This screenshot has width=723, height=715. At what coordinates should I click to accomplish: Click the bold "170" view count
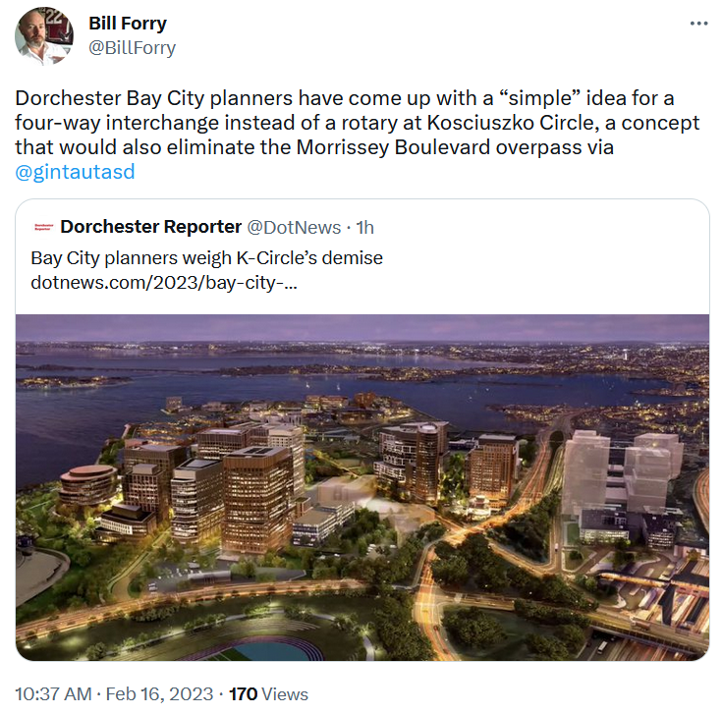click(x=243, y=694)
